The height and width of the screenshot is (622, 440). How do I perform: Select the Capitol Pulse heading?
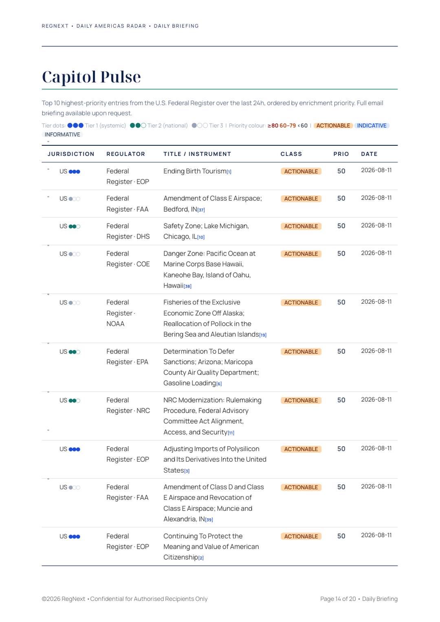tap(91, 77)
